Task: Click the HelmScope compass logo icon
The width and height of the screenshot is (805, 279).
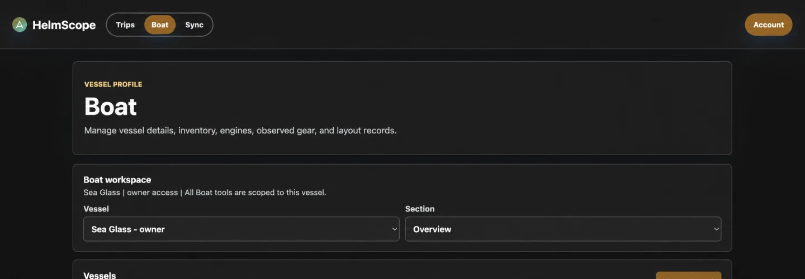Action: [x=20, y=25]
